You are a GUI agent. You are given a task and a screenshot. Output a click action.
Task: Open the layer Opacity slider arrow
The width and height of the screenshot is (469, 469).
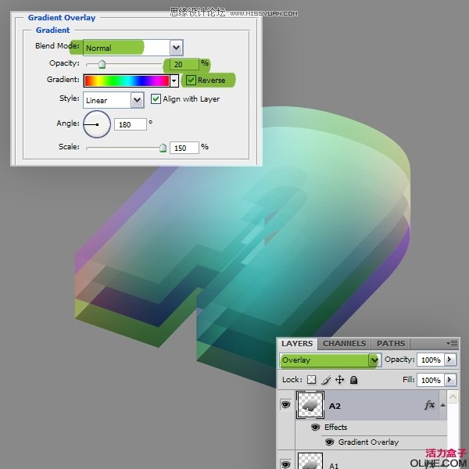(450, 360)
